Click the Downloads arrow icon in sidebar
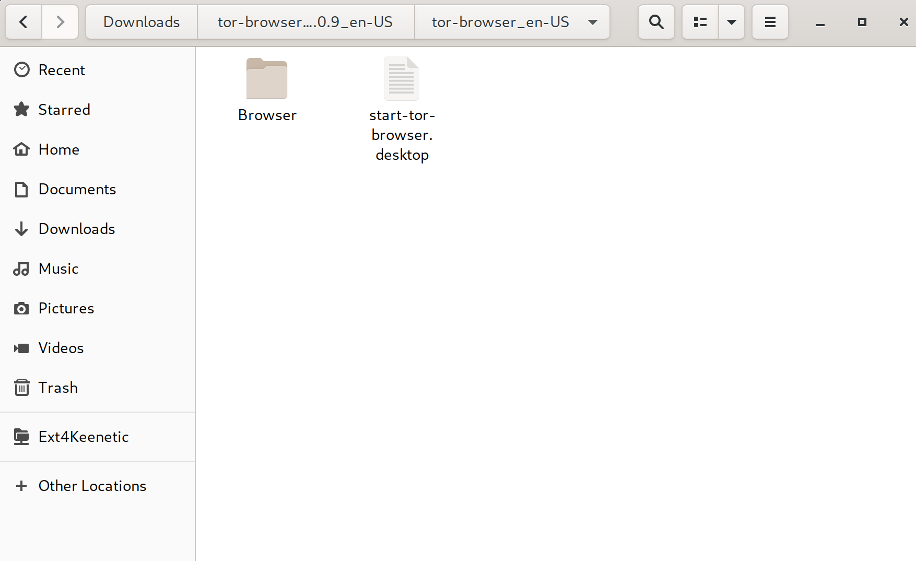 [x=21, y=229]
